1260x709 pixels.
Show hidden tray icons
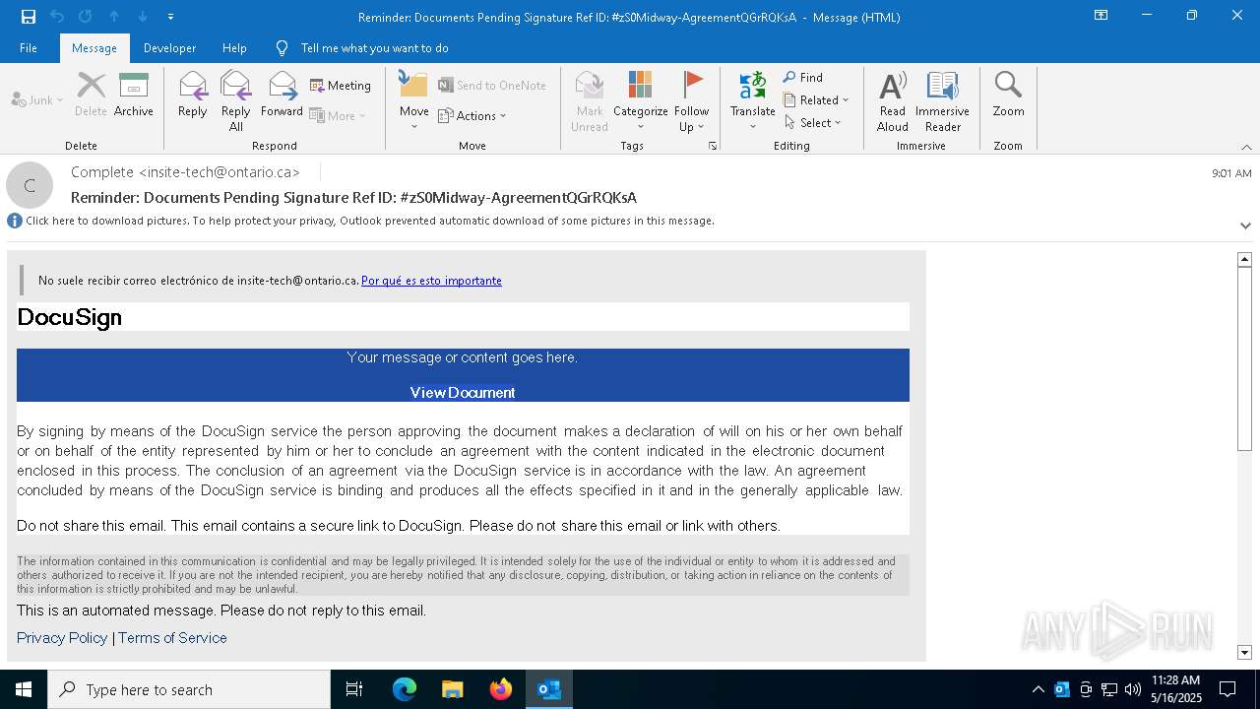(x=1039, y=689)
